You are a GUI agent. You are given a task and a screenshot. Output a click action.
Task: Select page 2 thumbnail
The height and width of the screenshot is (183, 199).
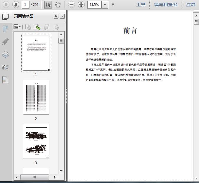click(36, 97)
